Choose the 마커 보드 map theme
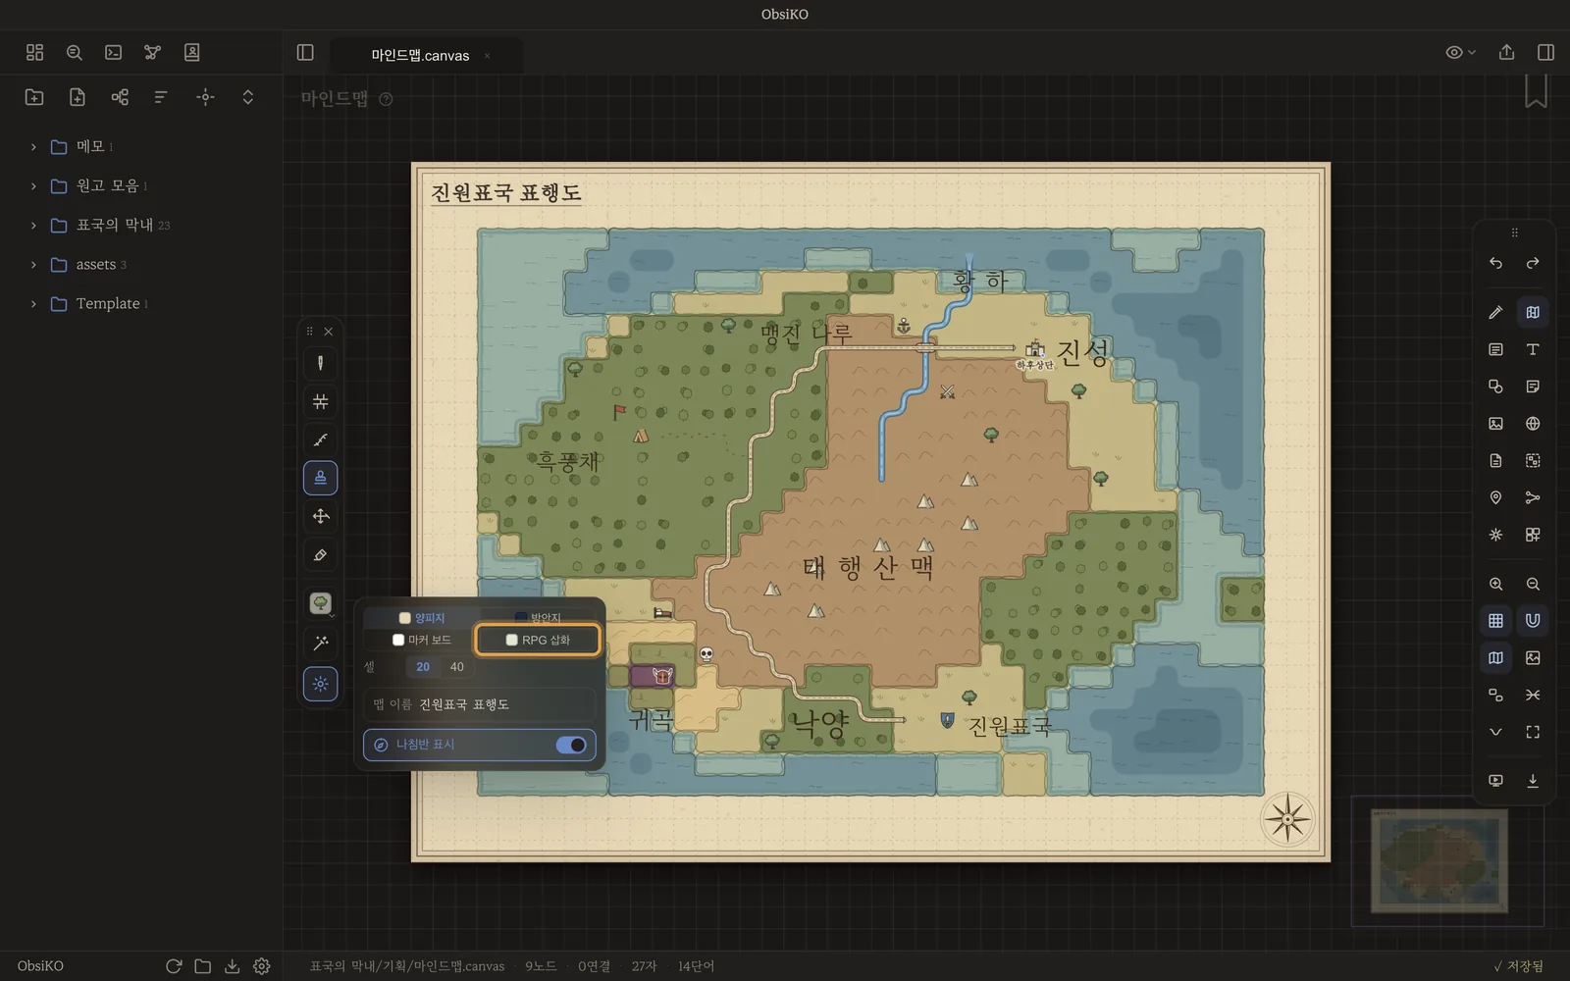Image resolution: width=1570 pixels, height=981 pixels. tap(422, 640)
